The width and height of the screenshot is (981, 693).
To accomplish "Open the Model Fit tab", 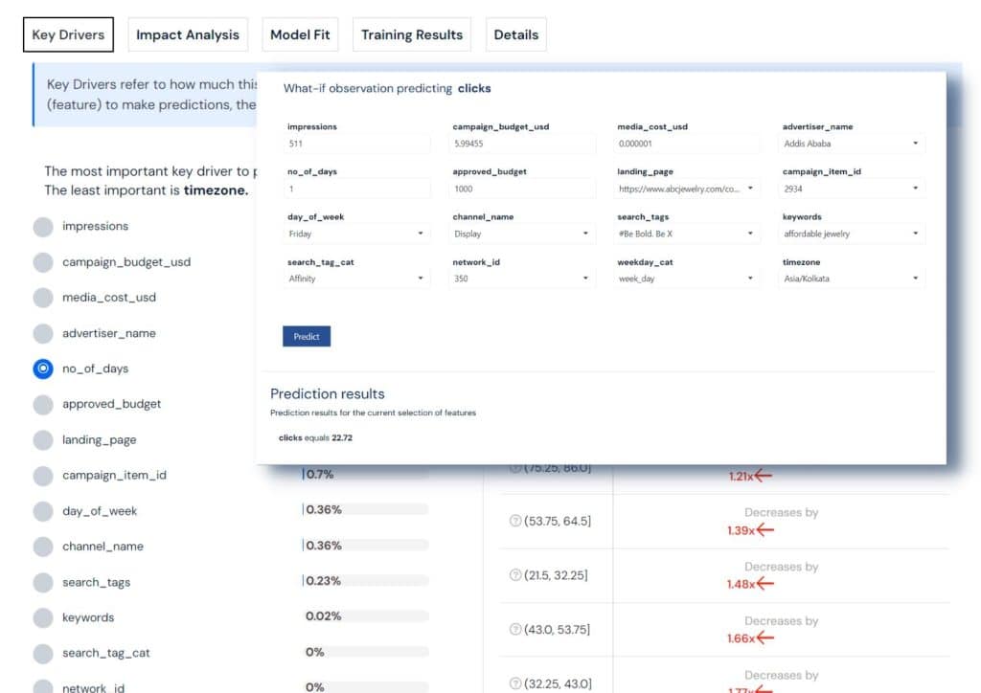I will 300,34.
